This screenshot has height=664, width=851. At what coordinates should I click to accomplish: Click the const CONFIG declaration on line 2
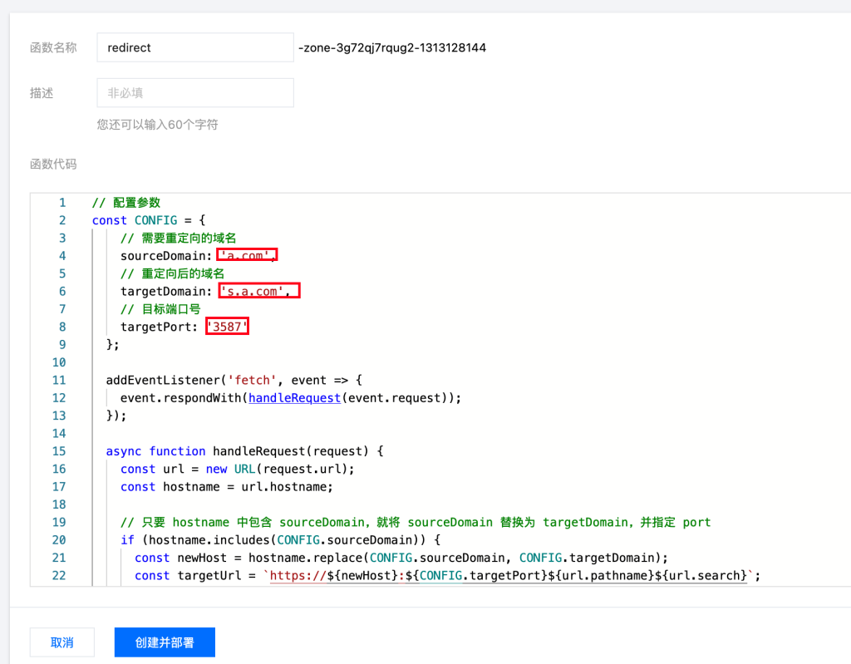(x=142, y=220)
